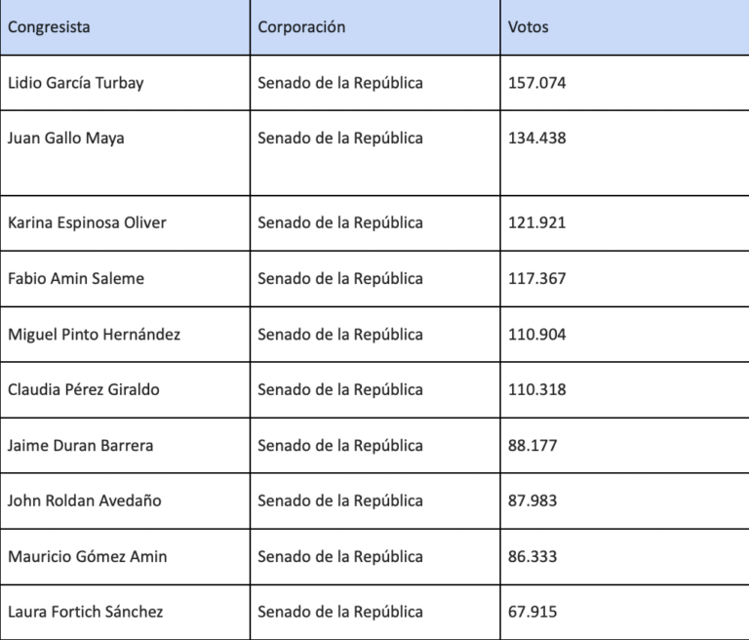The height and width of the screenshot is (640, 749).
Task: Select the Lidio García Turbay cell
Action: click(x=75, y=83)
